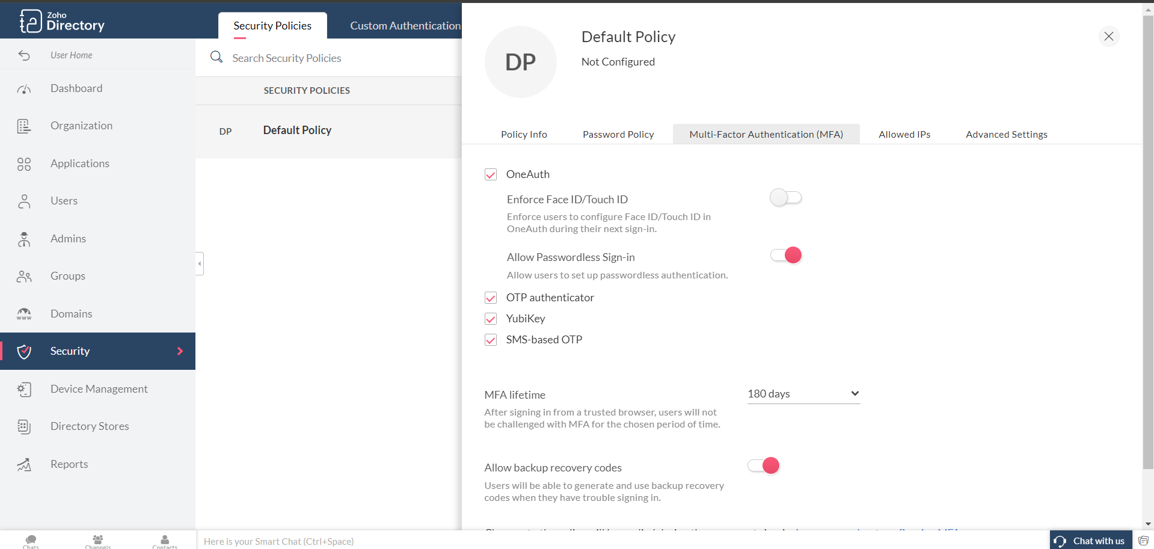Click the Groups people icon
Screen dimensions: 1154x549
pos(24,277)
